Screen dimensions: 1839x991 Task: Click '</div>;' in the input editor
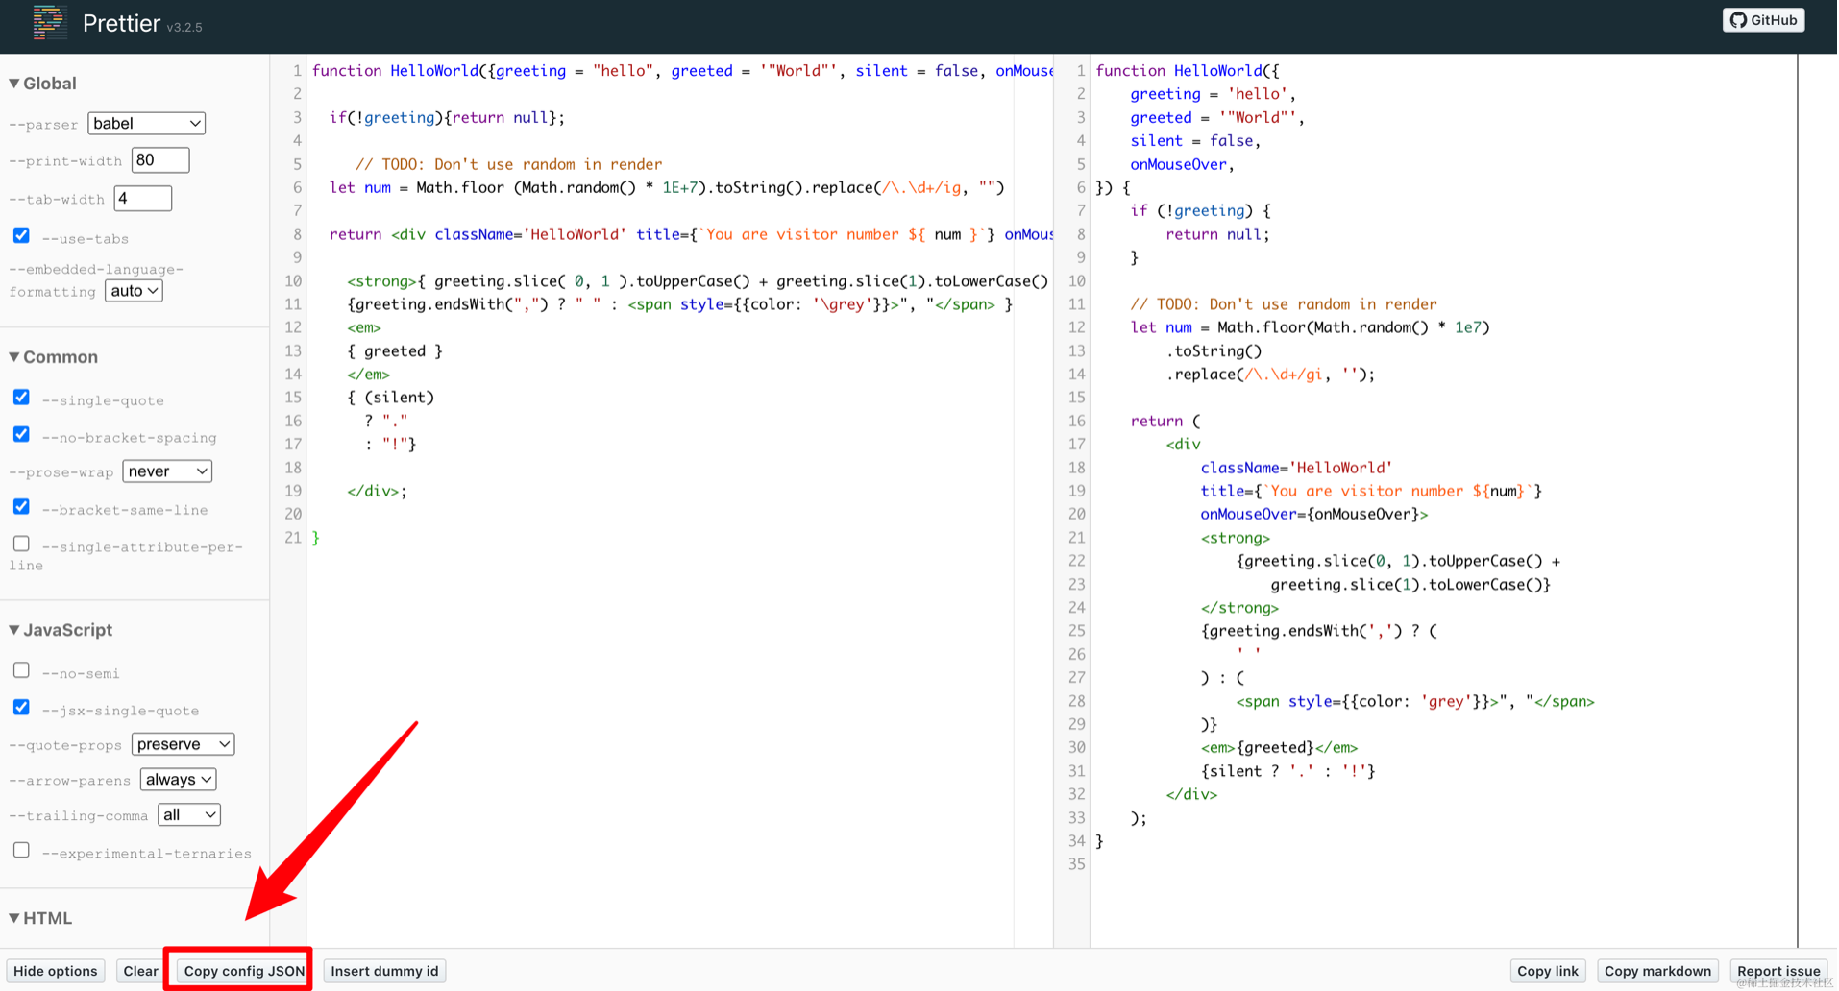(x=377, y=491)
